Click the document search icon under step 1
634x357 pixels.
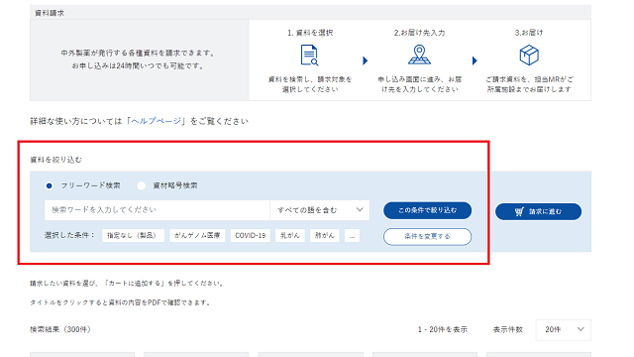point(309,56)
